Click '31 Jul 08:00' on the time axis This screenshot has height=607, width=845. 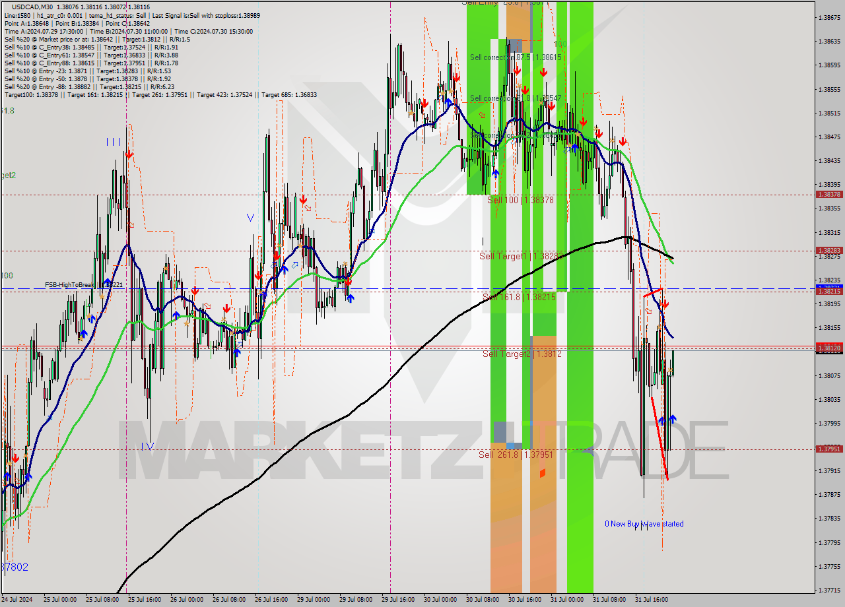click(x=609, y=600)
